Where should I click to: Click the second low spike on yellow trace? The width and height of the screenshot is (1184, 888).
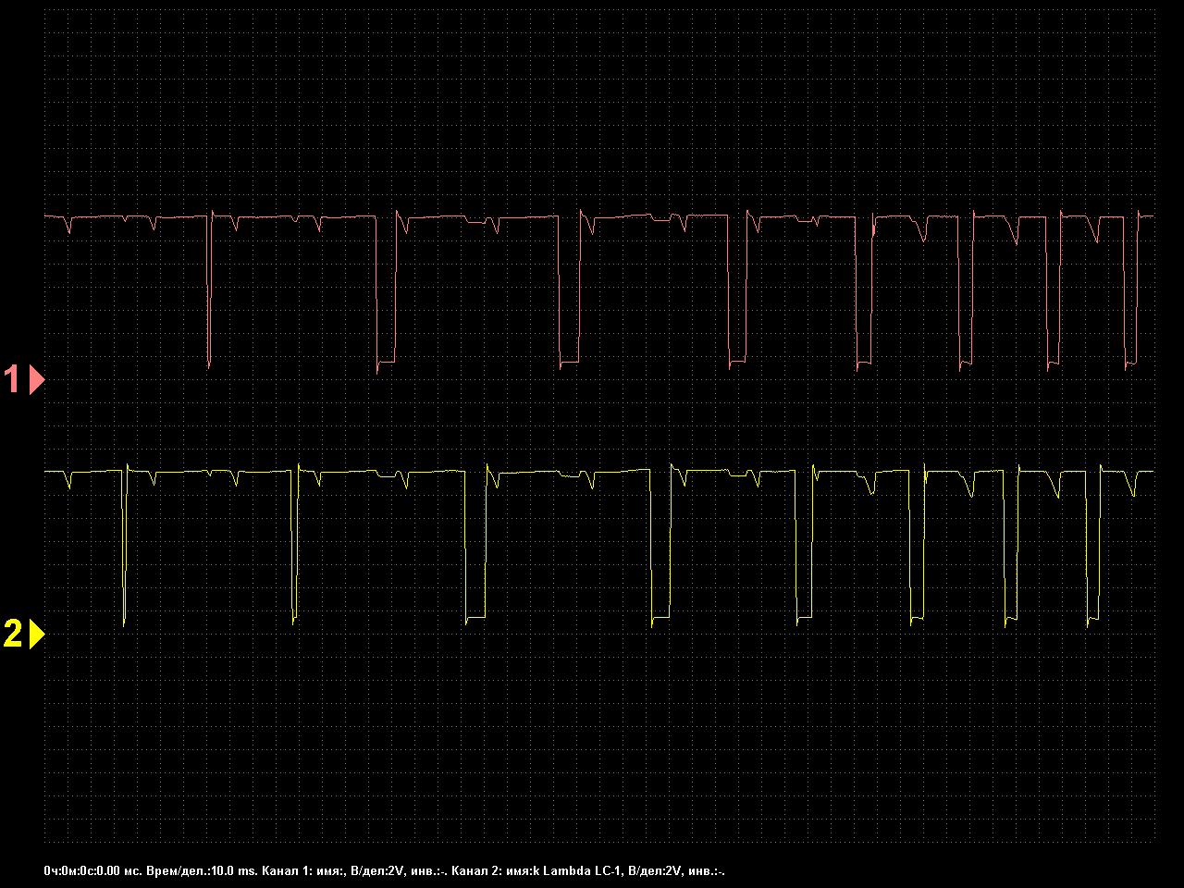pos(294,555)
